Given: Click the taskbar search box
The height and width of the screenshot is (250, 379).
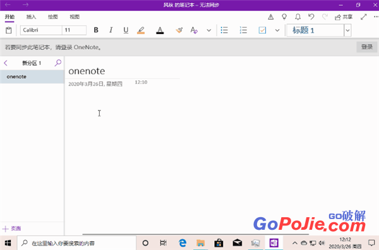Looking at the screenshot, I should 76,243.
